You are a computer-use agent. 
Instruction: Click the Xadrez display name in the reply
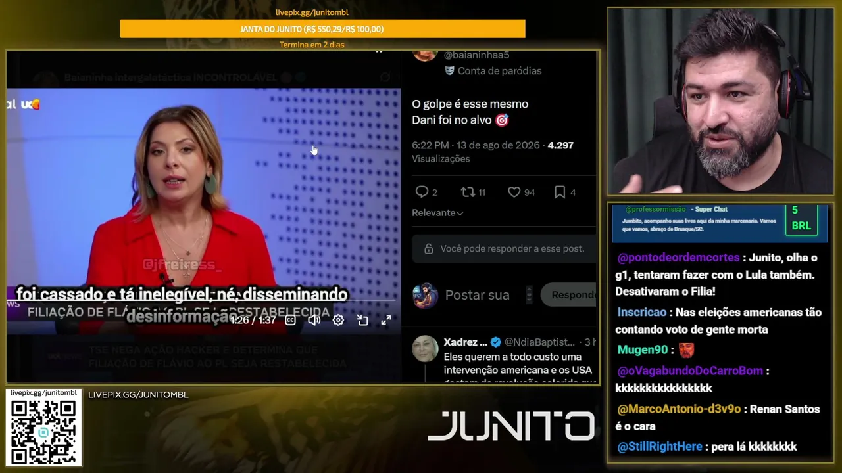465,342
